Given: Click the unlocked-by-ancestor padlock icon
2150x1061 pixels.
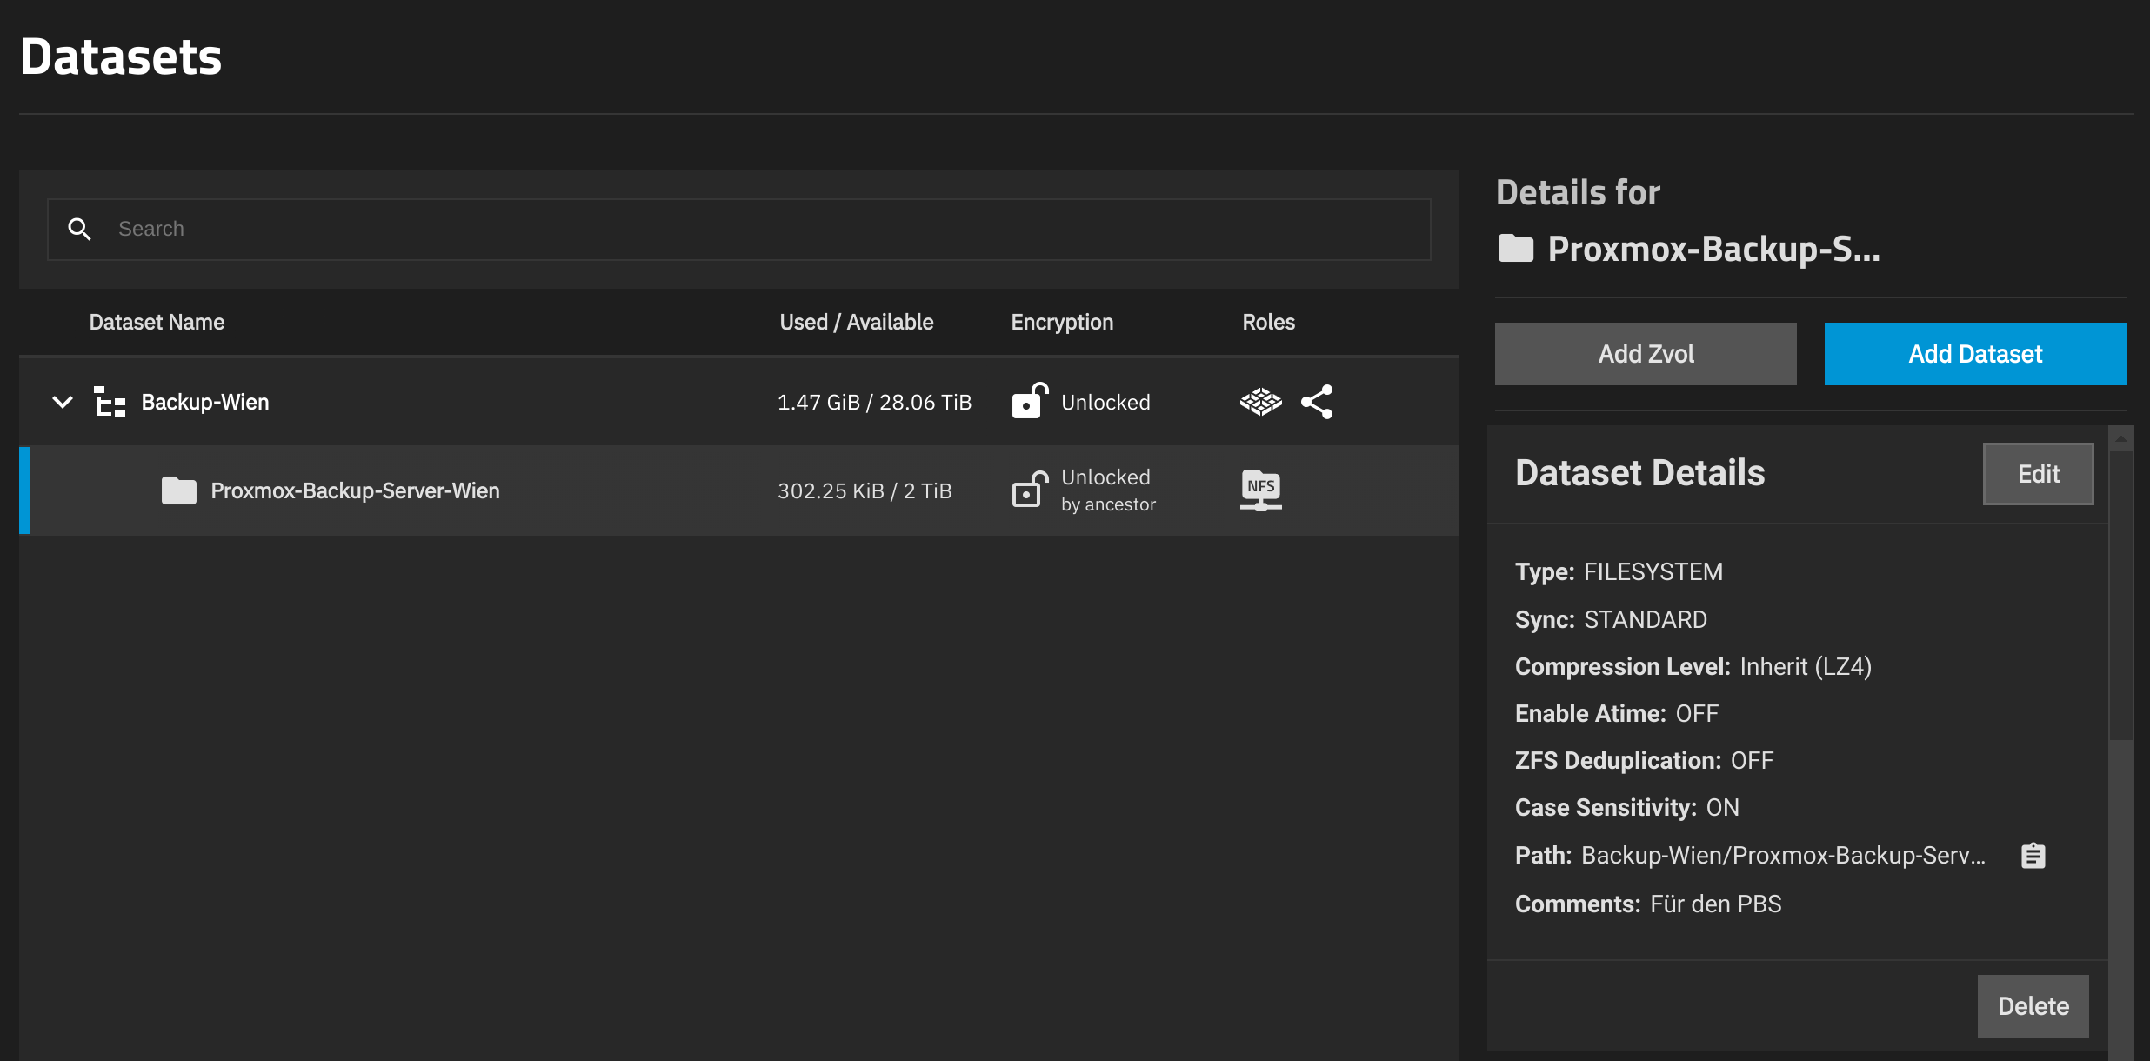Looking at the screenshot, I should pos(1030,490).
